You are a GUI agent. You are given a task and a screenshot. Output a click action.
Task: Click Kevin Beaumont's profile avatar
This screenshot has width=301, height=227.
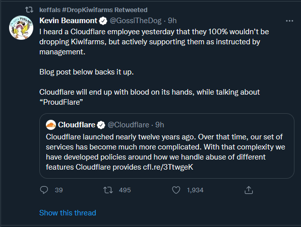[x=21, y=28]
